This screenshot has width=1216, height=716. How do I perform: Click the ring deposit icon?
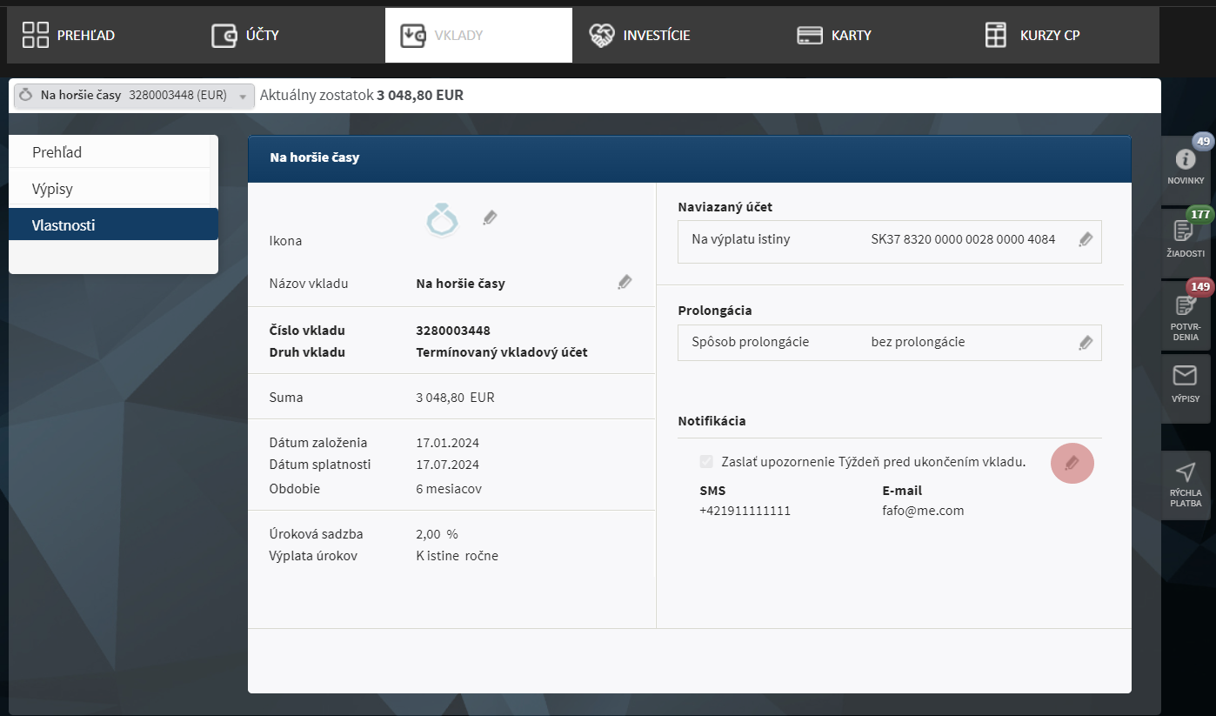[x=442, y=219]
